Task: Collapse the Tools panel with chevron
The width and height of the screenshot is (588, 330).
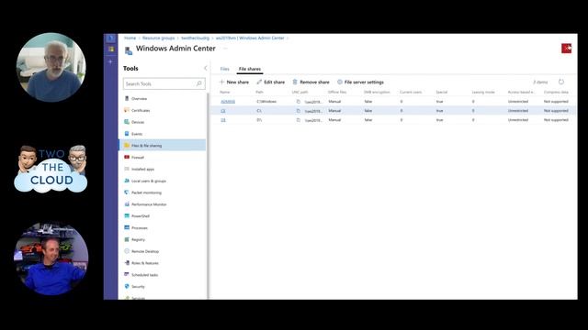Action: (205, 68)
